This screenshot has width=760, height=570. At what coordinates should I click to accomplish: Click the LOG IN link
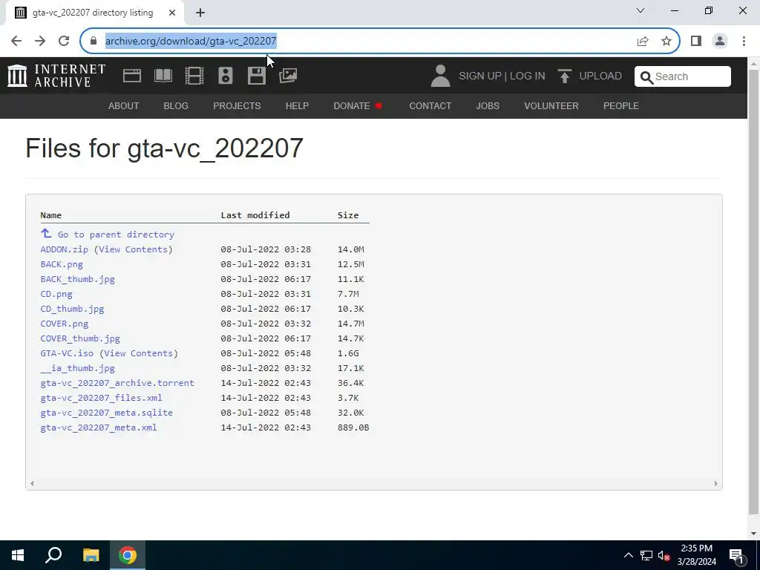point(528,76)
